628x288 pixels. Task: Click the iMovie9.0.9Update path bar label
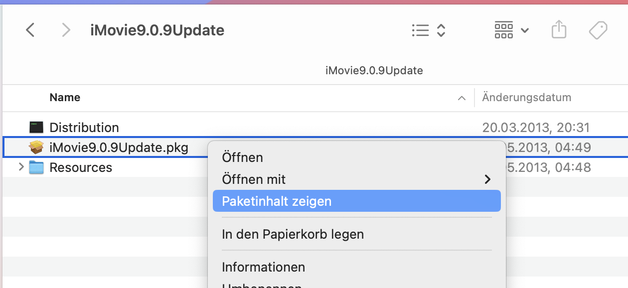[x=374, y=71]
